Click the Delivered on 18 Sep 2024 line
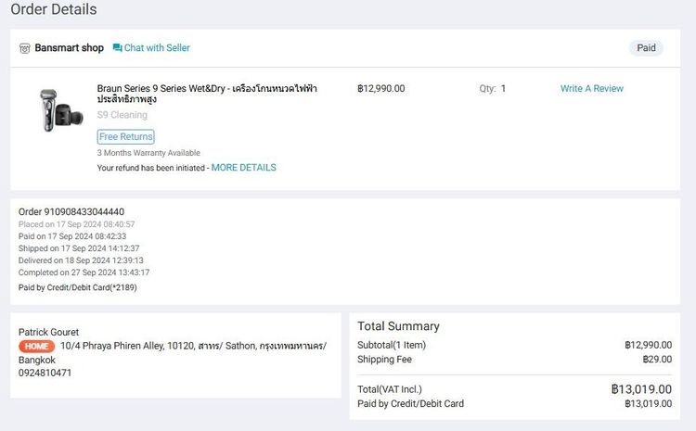 point(81,260)
